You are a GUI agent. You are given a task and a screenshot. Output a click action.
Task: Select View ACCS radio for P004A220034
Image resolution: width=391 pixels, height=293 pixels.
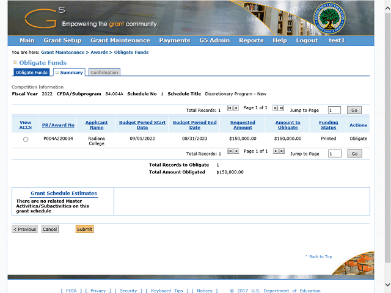(x=26, y=140)
